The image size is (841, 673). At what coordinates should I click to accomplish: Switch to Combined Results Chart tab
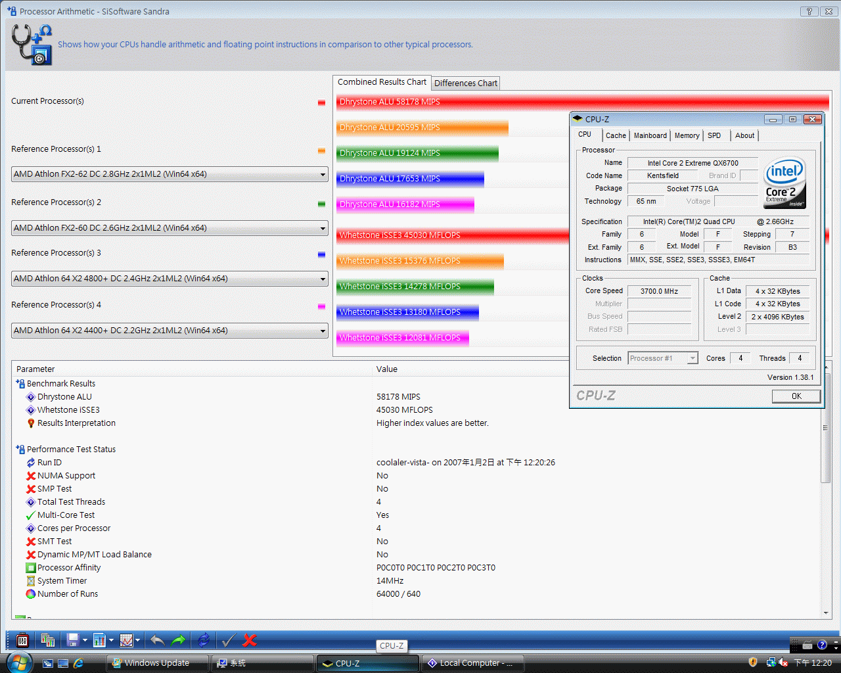coord(382,82)
